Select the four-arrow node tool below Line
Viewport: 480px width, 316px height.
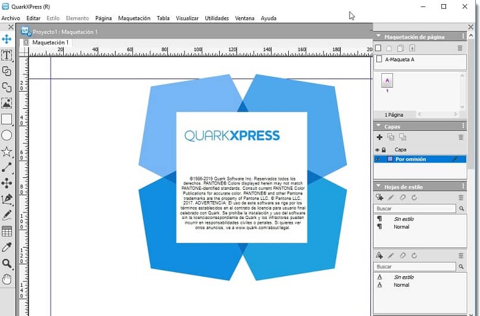(x=7, y=183)
